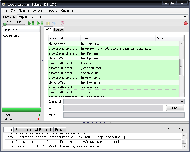Viewport: 190px width, 152px height.
Task: Click the green test progress bar
Action: point(22,110)
